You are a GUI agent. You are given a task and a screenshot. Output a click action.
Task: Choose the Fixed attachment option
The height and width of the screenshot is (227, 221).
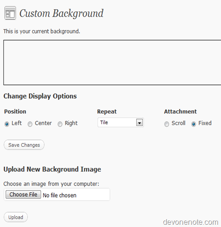pos(193,124)
